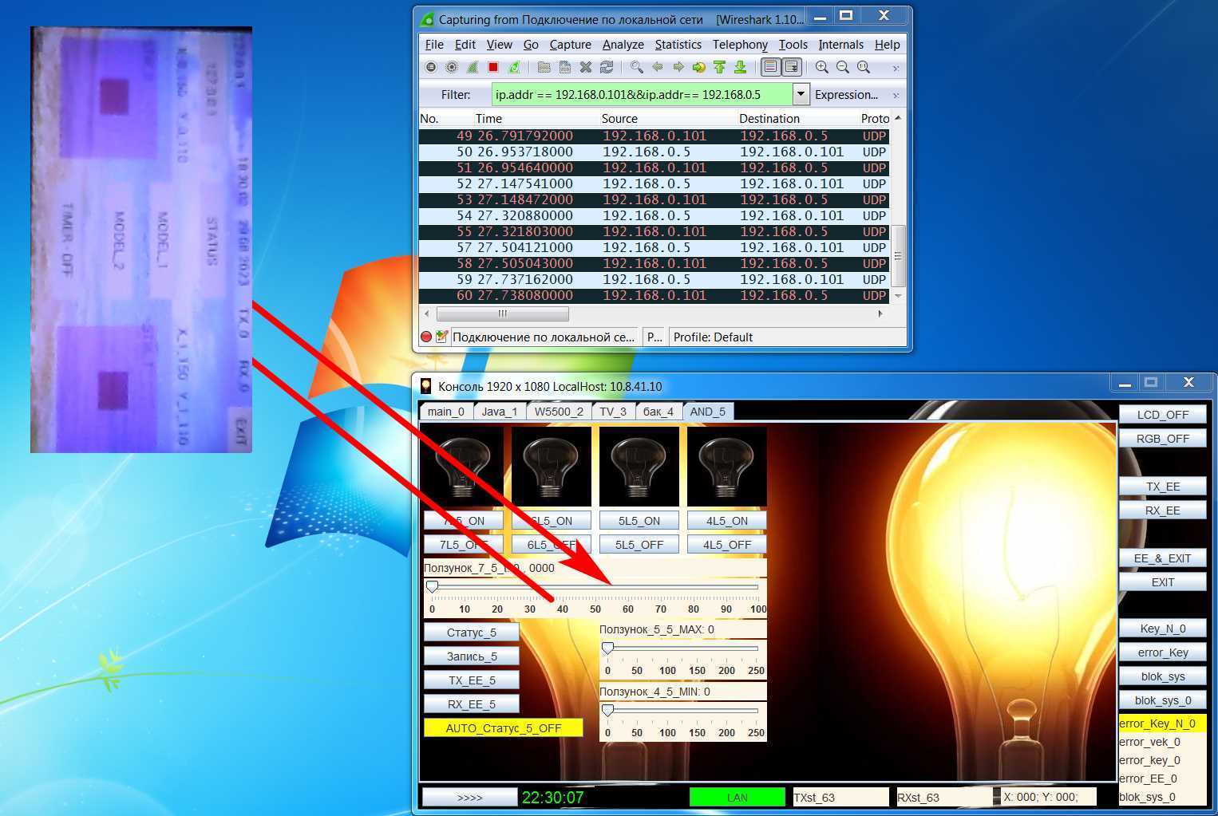Open capture options icon in Wireshark
1218x816 pixels.
coord(452,68)
